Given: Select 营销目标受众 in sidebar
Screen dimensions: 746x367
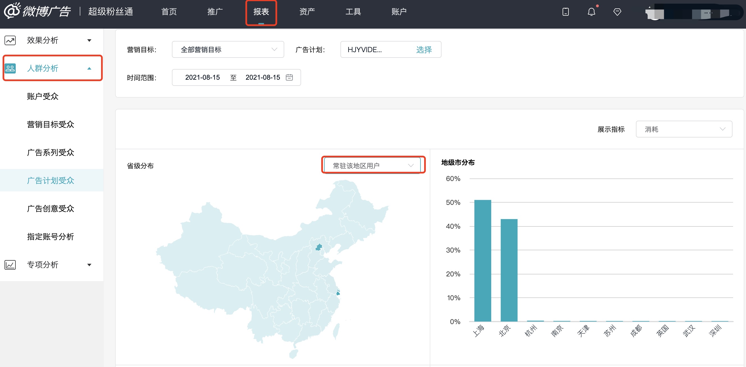Looking at the screenshot, I should pos(51,124).
